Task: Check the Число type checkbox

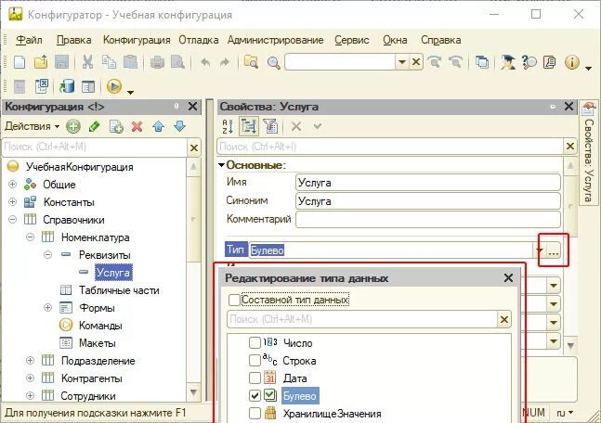Action: click(255, 342)
